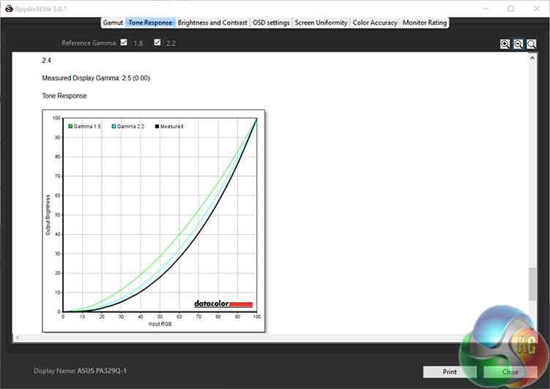Screen dimensions: 550x389
Task: Click the datacolor logo on the chart
Action: (x=223, y=303)
